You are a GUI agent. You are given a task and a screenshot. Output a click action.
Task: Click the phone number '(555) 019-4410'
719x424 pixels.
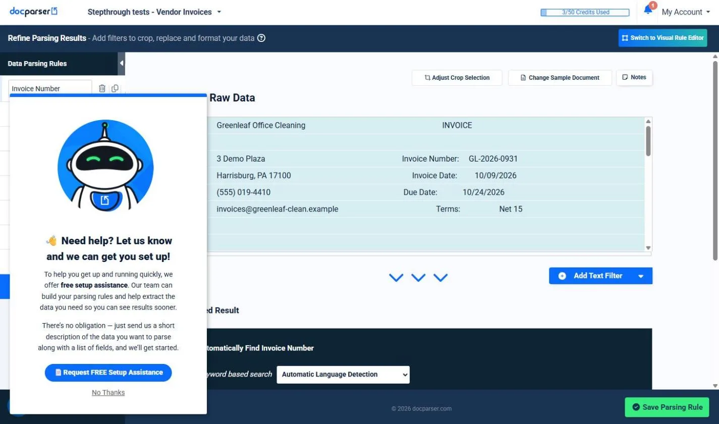coord(244,192)
